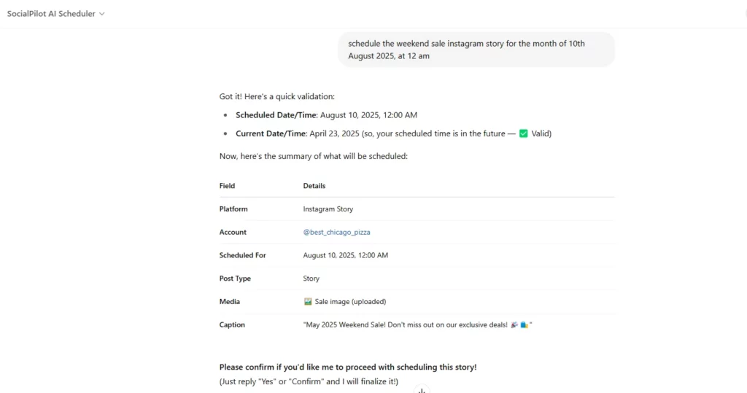Click the green Valid checkmark icon
This screenshot has width=747, height=393.
point(523,134)
